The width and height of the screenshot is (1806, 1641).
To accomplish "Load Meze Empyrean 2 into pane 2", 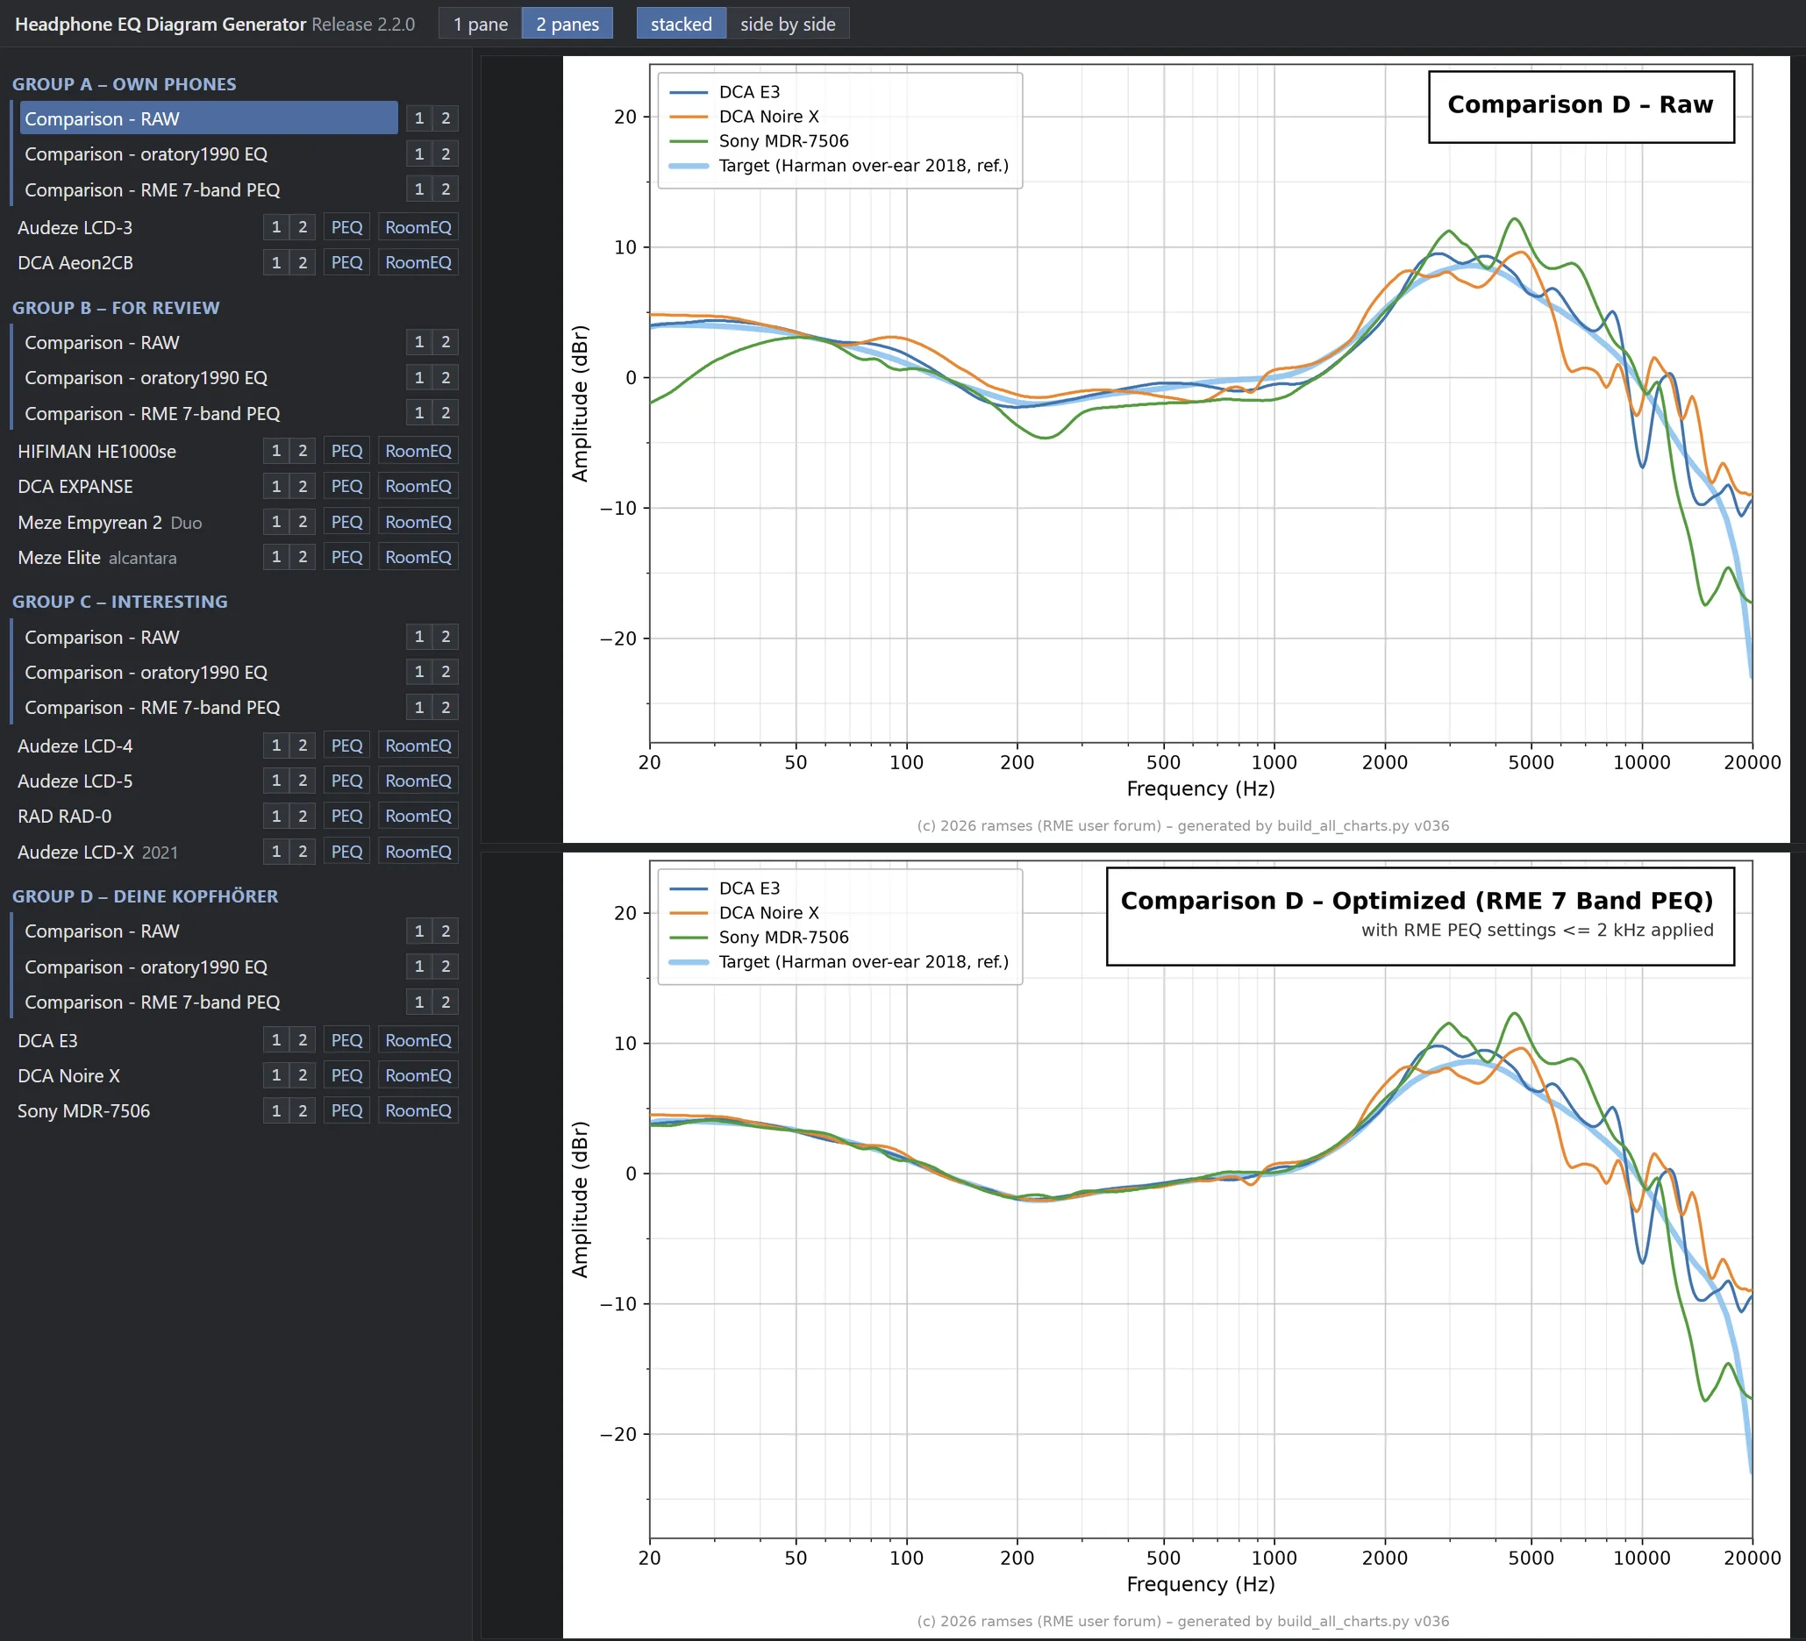I will coord(303,521).
